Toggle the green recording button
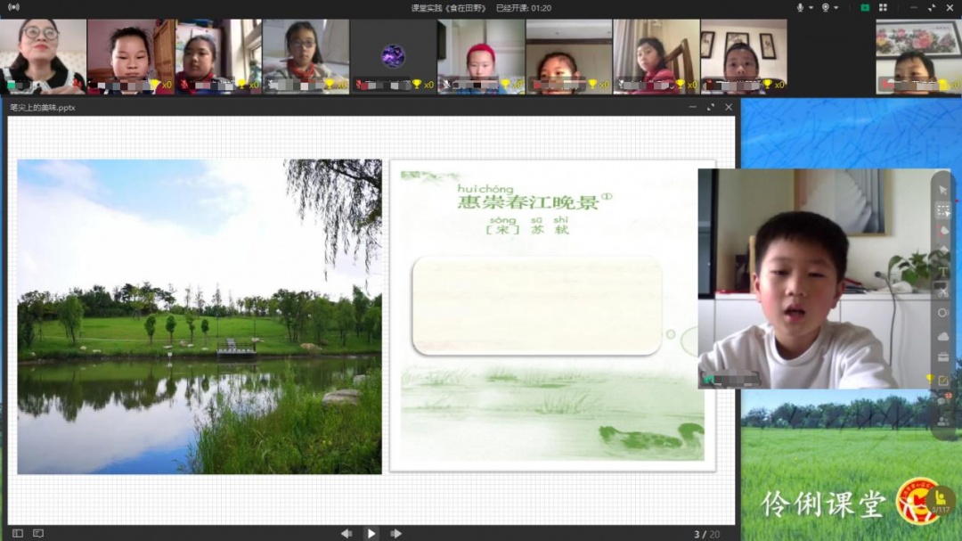This screenshot has width=962, height=541. click(x=864, y=8)
